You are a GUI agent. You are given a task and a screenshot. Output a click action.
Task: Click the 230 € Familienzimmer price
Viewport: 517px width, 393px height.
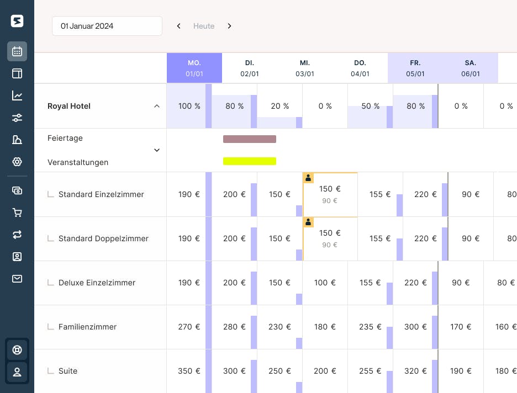[279, 327]
